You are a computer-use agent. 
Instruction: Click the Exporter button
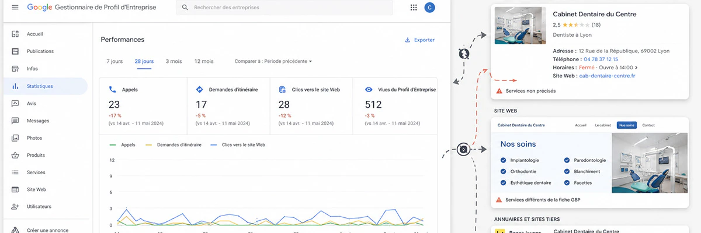[x=419, y=40]
